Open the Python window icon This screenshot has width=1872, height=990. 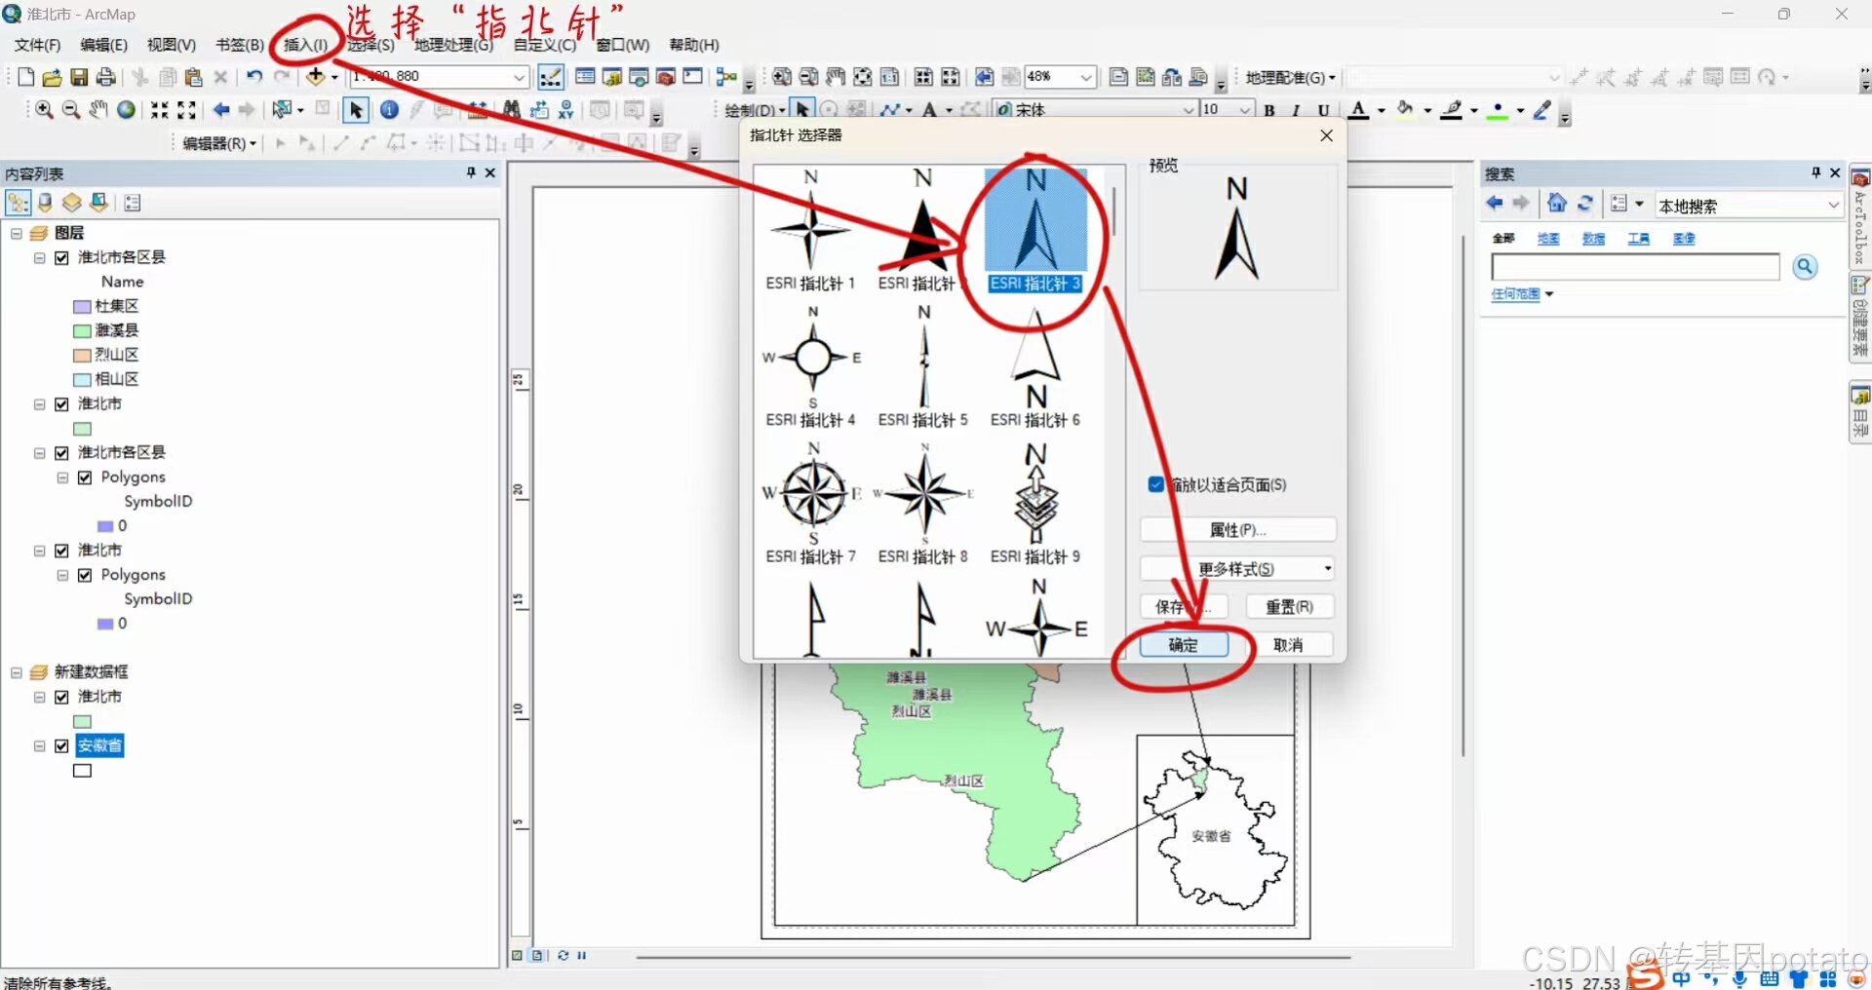pos(693,76)
